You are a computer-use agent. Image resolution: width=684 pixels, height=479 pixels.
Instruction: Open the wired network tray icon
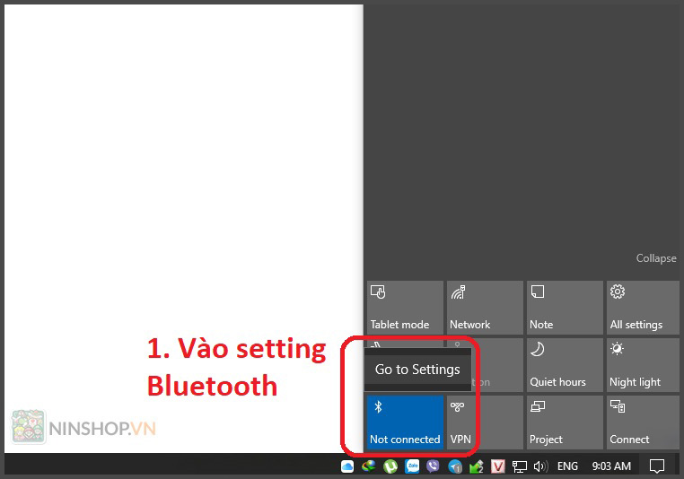tap(519, 466)
